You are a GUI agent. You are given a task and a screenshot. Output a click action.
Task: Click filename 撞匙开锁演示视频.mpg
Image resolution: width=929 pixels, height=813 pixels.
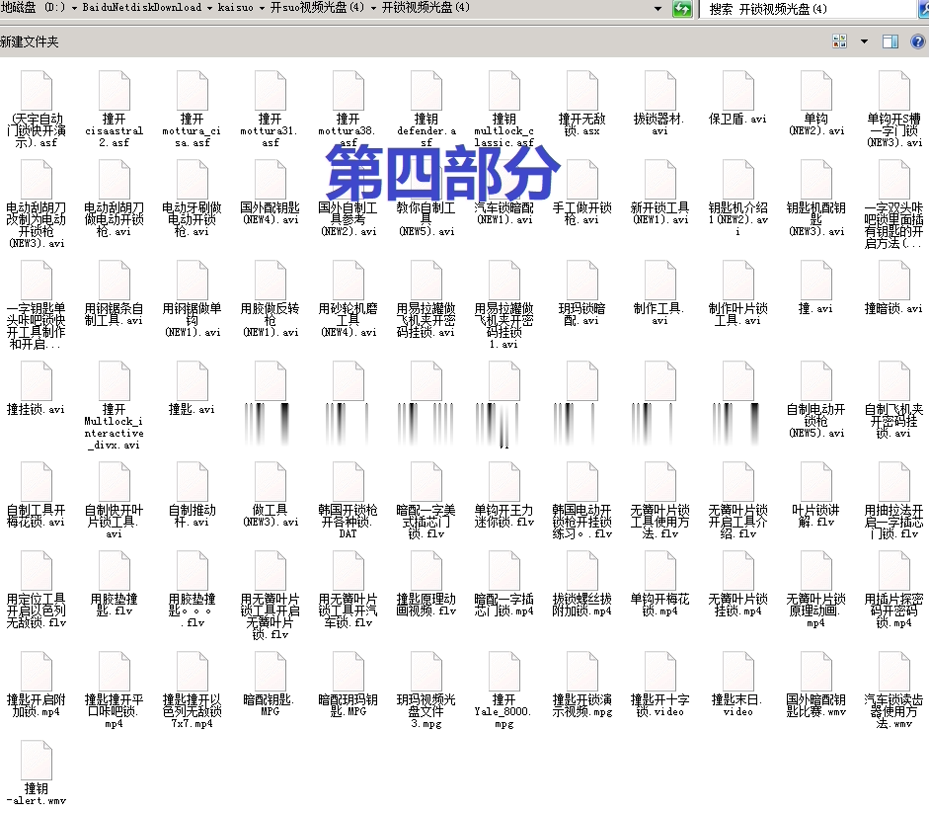tap(581, 705)
